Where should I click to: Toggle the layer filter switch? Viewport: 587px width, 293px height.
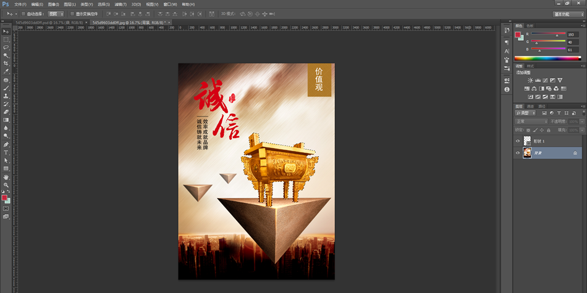coord(584,113)
